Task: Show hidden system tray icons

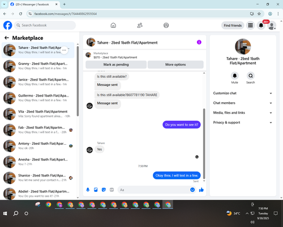Action: [x=247, y=213]
